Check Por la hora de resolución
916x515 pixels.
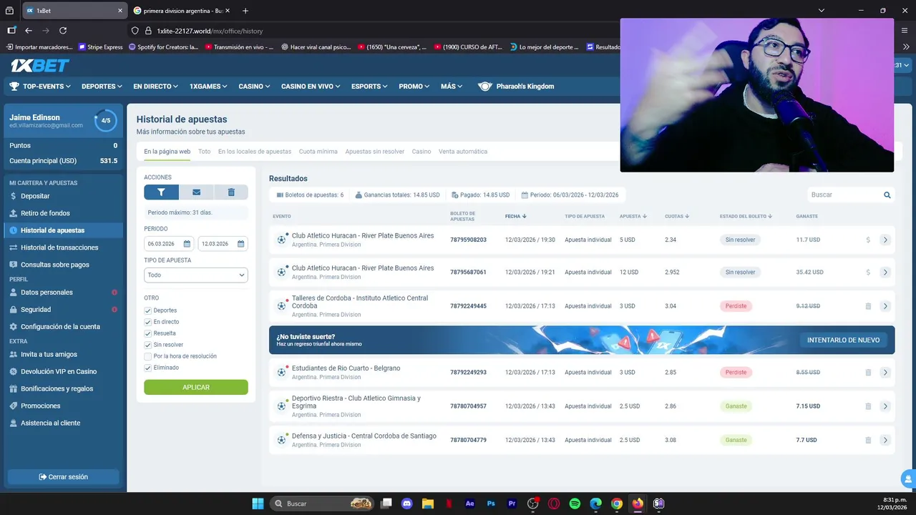pos(148,356)
